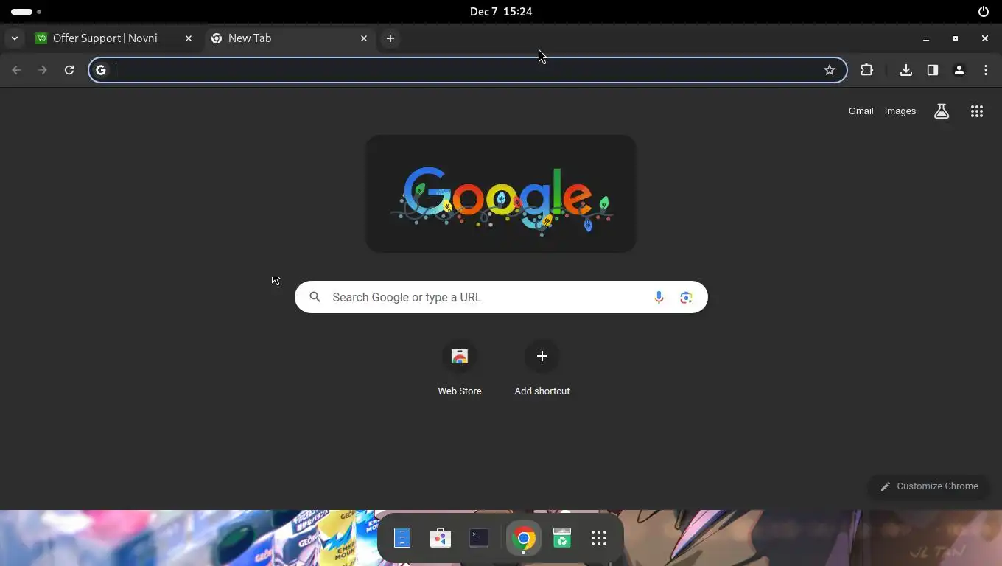Click the Google icon in address bar
This screenshot has width=1002, height=566.
tap(101, 70)
